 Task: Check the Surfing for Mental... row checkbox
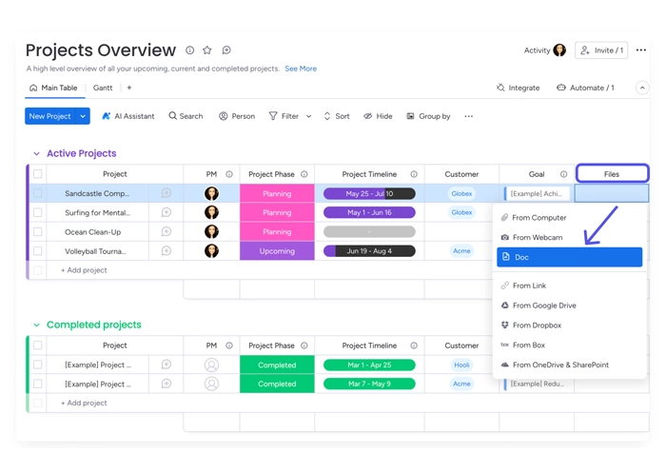coord(38,212)
